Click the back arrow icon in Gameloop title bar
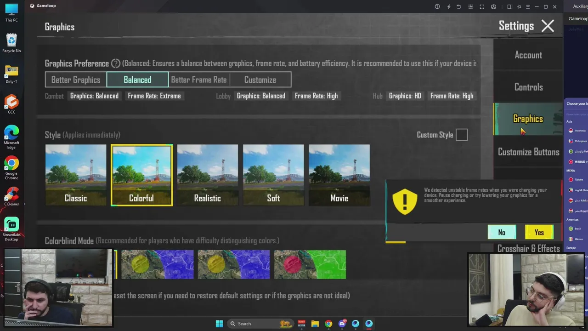The height and width of the screenshot is (331, 588). (459, 6)
